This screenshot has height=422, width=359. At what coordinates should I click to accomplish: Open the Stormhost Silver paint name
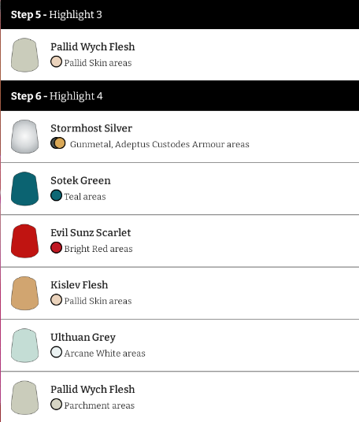pyautogui.click(x=91, y=128)
